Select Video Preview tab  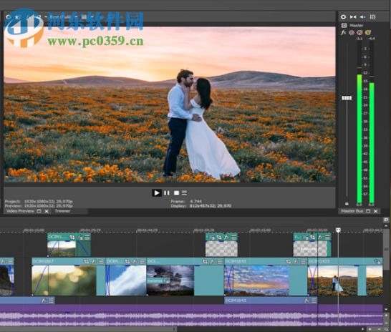pyautogui.click(x=20, y=211)
